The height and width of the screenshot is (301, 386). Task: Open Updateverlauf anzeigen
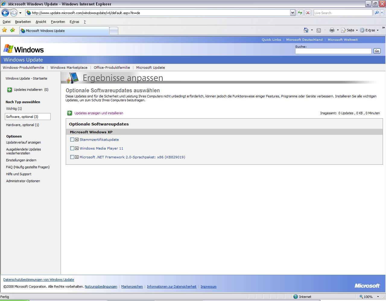(x=24, y=142)
